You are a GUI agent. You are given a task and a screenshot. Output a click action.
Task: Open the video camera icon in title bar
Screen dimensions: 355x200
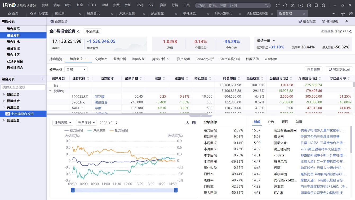click(301, 5)
